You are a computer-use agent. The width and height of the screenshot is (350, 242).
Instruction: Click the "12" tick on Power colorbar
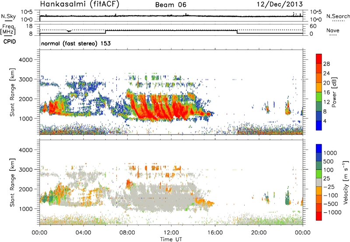[x=326, y=102]
